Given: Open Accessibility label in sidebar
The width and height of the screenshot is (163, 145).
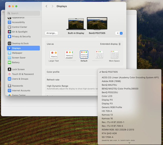Looking at the screenshot, I should [18, 22].
